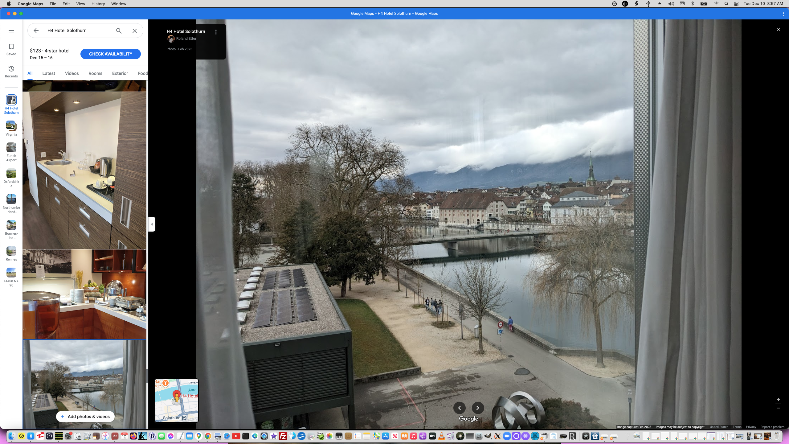Open the History menu in the menu bar
Screen dimensions: 789x444
tap(98, 4)
